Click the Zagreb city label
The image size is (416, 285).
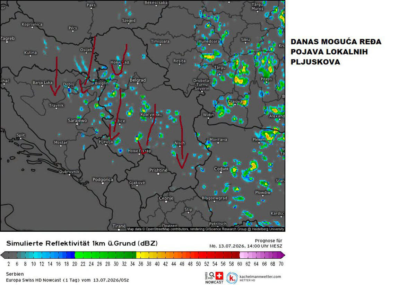[7, 38]
